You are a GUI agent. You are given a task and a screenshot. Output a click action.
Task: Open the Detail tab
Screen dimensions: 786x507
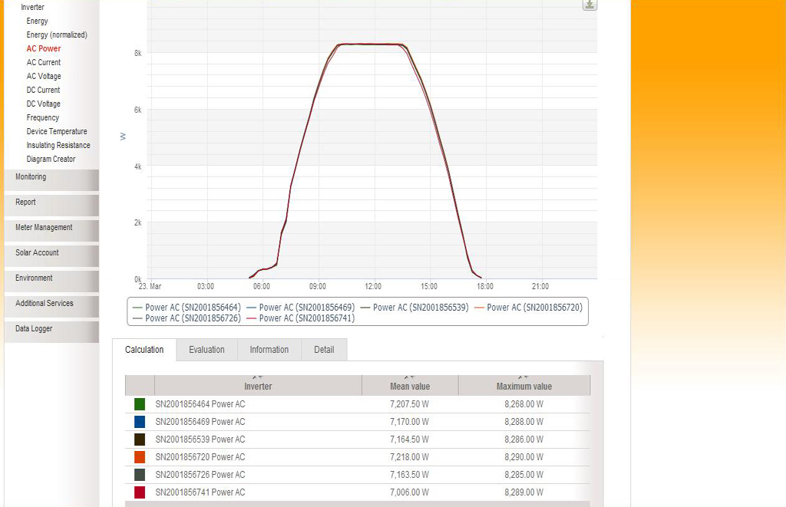(x=324, y=350)
